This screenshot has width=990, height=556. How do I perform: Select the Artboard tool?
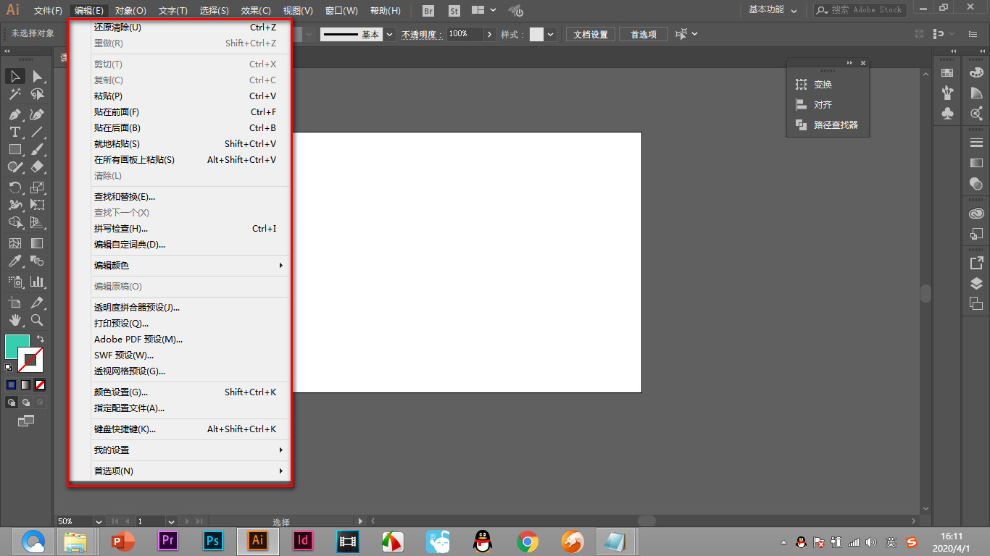(15, 302)
